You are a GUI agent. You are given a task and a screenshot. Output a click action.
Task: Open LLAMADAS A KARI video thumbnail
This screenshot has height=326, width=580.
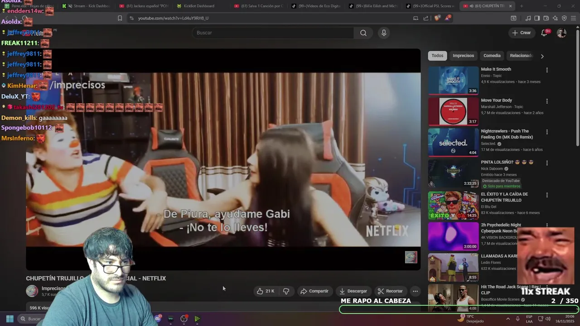453,267
